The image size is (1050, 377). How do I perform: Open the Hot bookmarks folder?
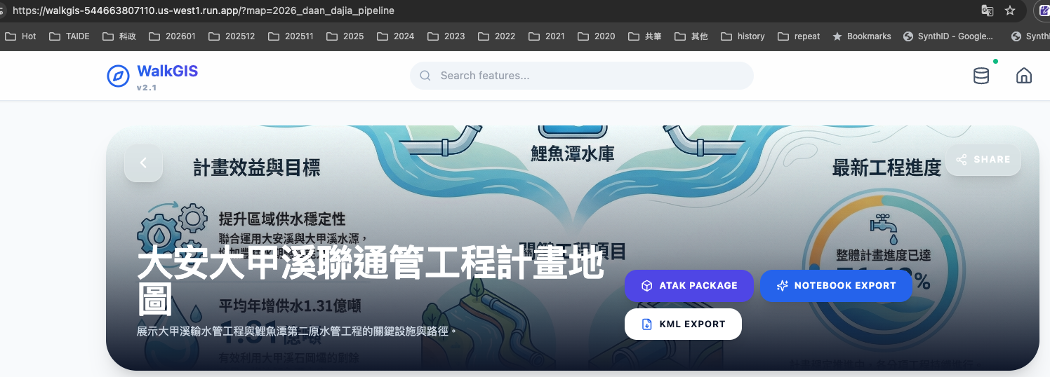click(20, 36)
